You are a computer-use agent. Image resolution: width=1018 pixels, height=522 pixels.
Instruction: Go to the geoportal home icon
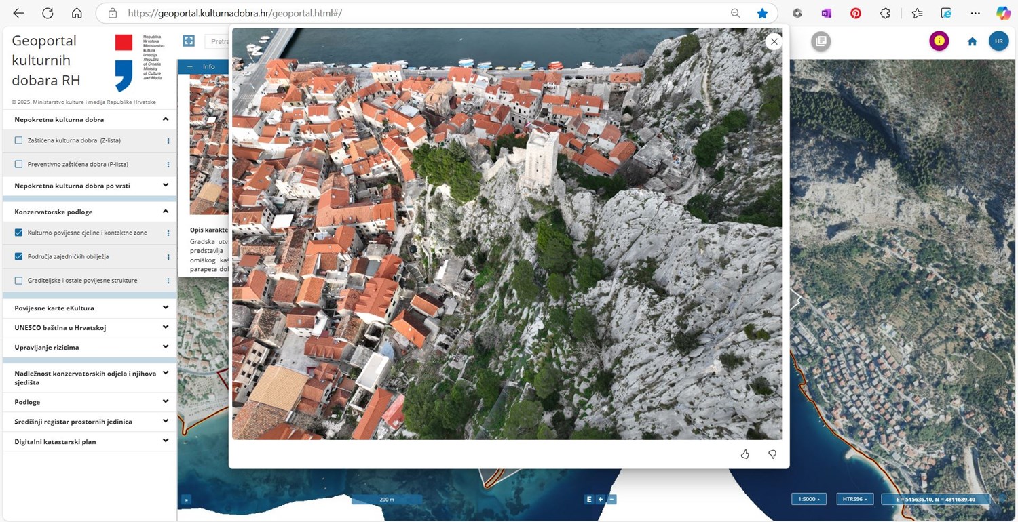[972, 41]
